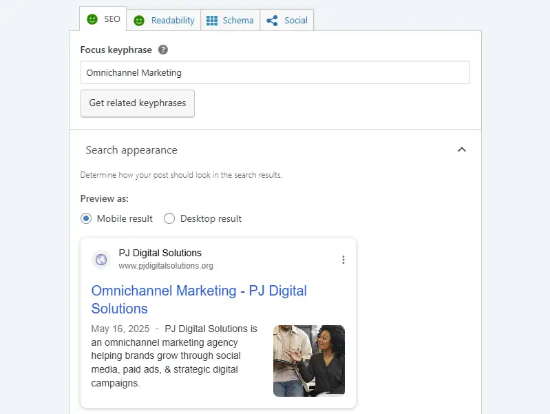
Task: Open the Readability tab
Action: [x=164, y=21]
